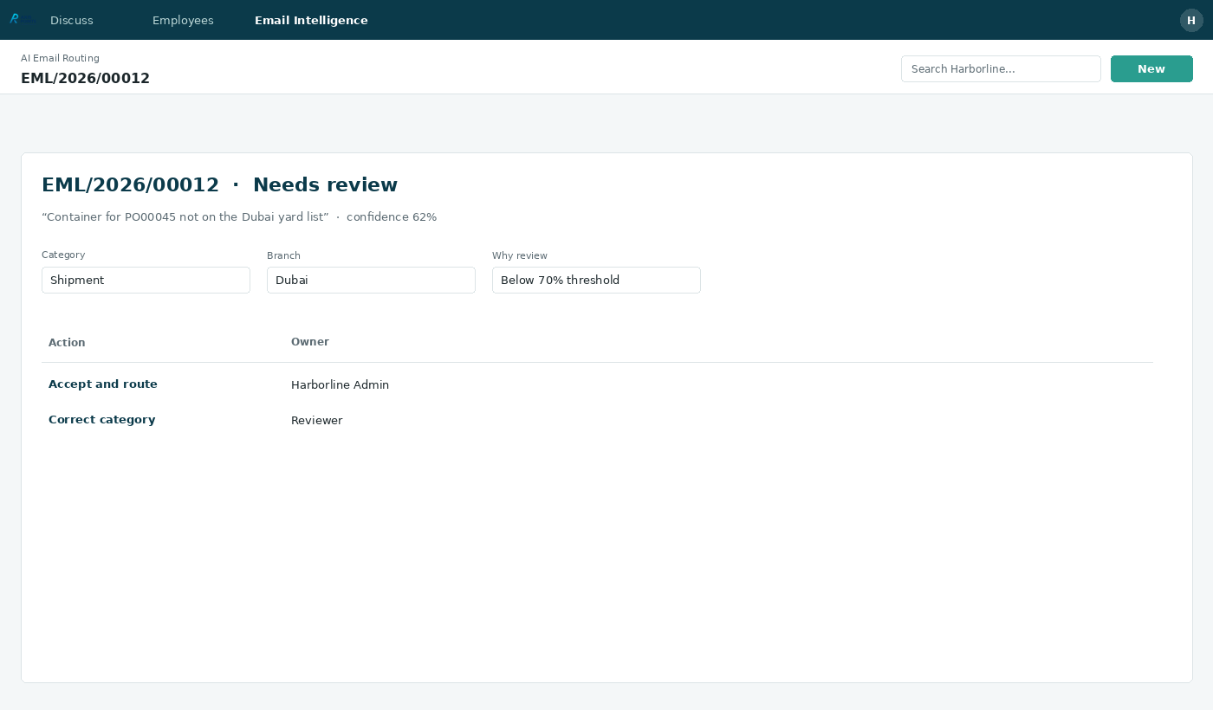1213x710 pixels.
Task: Open the Category field showing Shipment
Action: [146, 280]
